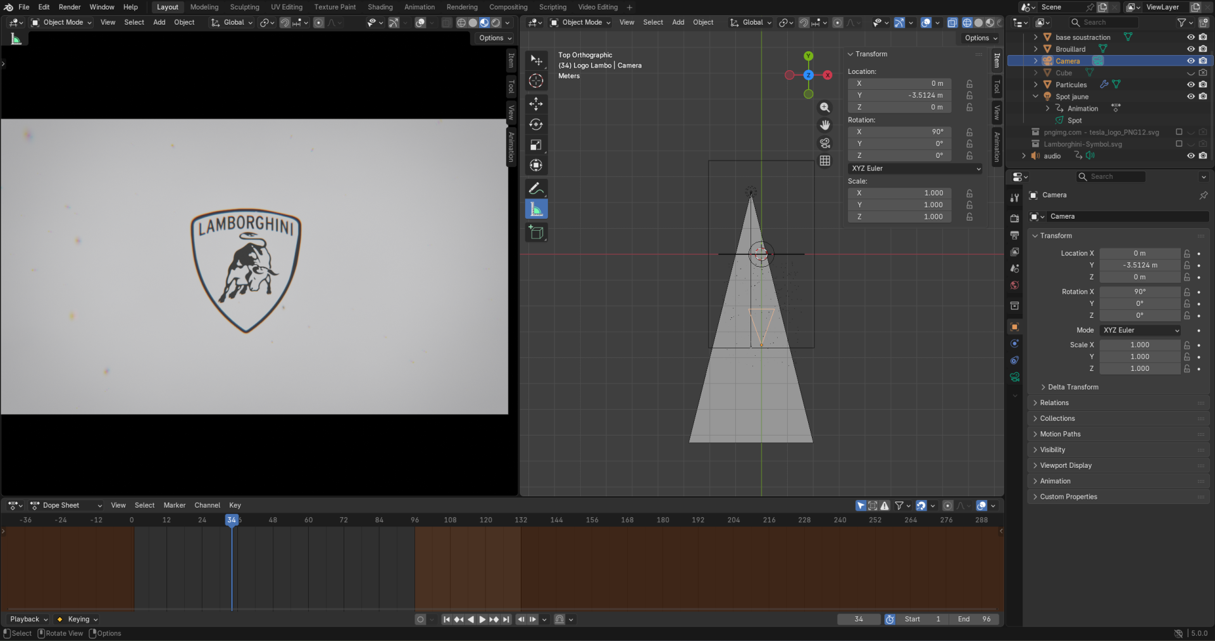Image resolution: width=1215 pixels, height=641 pixels.
Task: Select the Move tool
Action: [536, 104]
